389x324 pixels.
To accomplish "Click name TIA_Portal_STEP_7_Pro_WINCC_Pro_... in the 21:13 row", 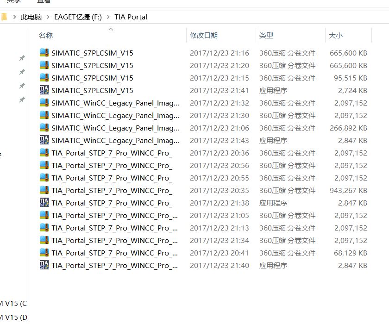I will [x=115, y=228].
